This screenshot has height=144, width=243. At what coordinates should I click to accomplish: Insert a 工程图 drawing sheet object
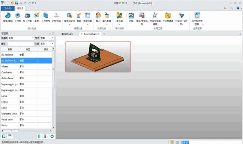[x=18, y=17]
